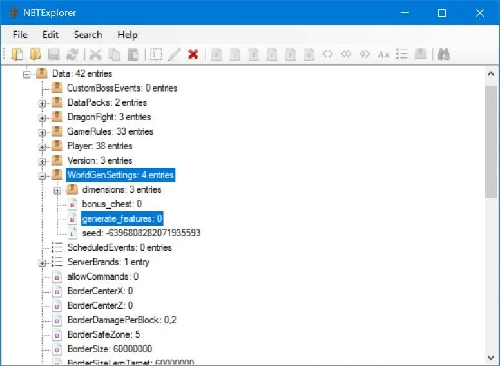
Task: Expand the GameRules node
Action: tap(42, 132)
